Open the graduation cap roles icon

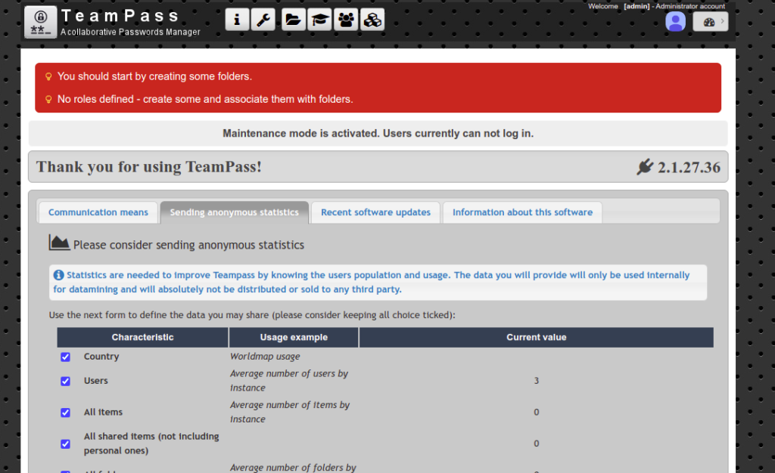coord(319,20)
